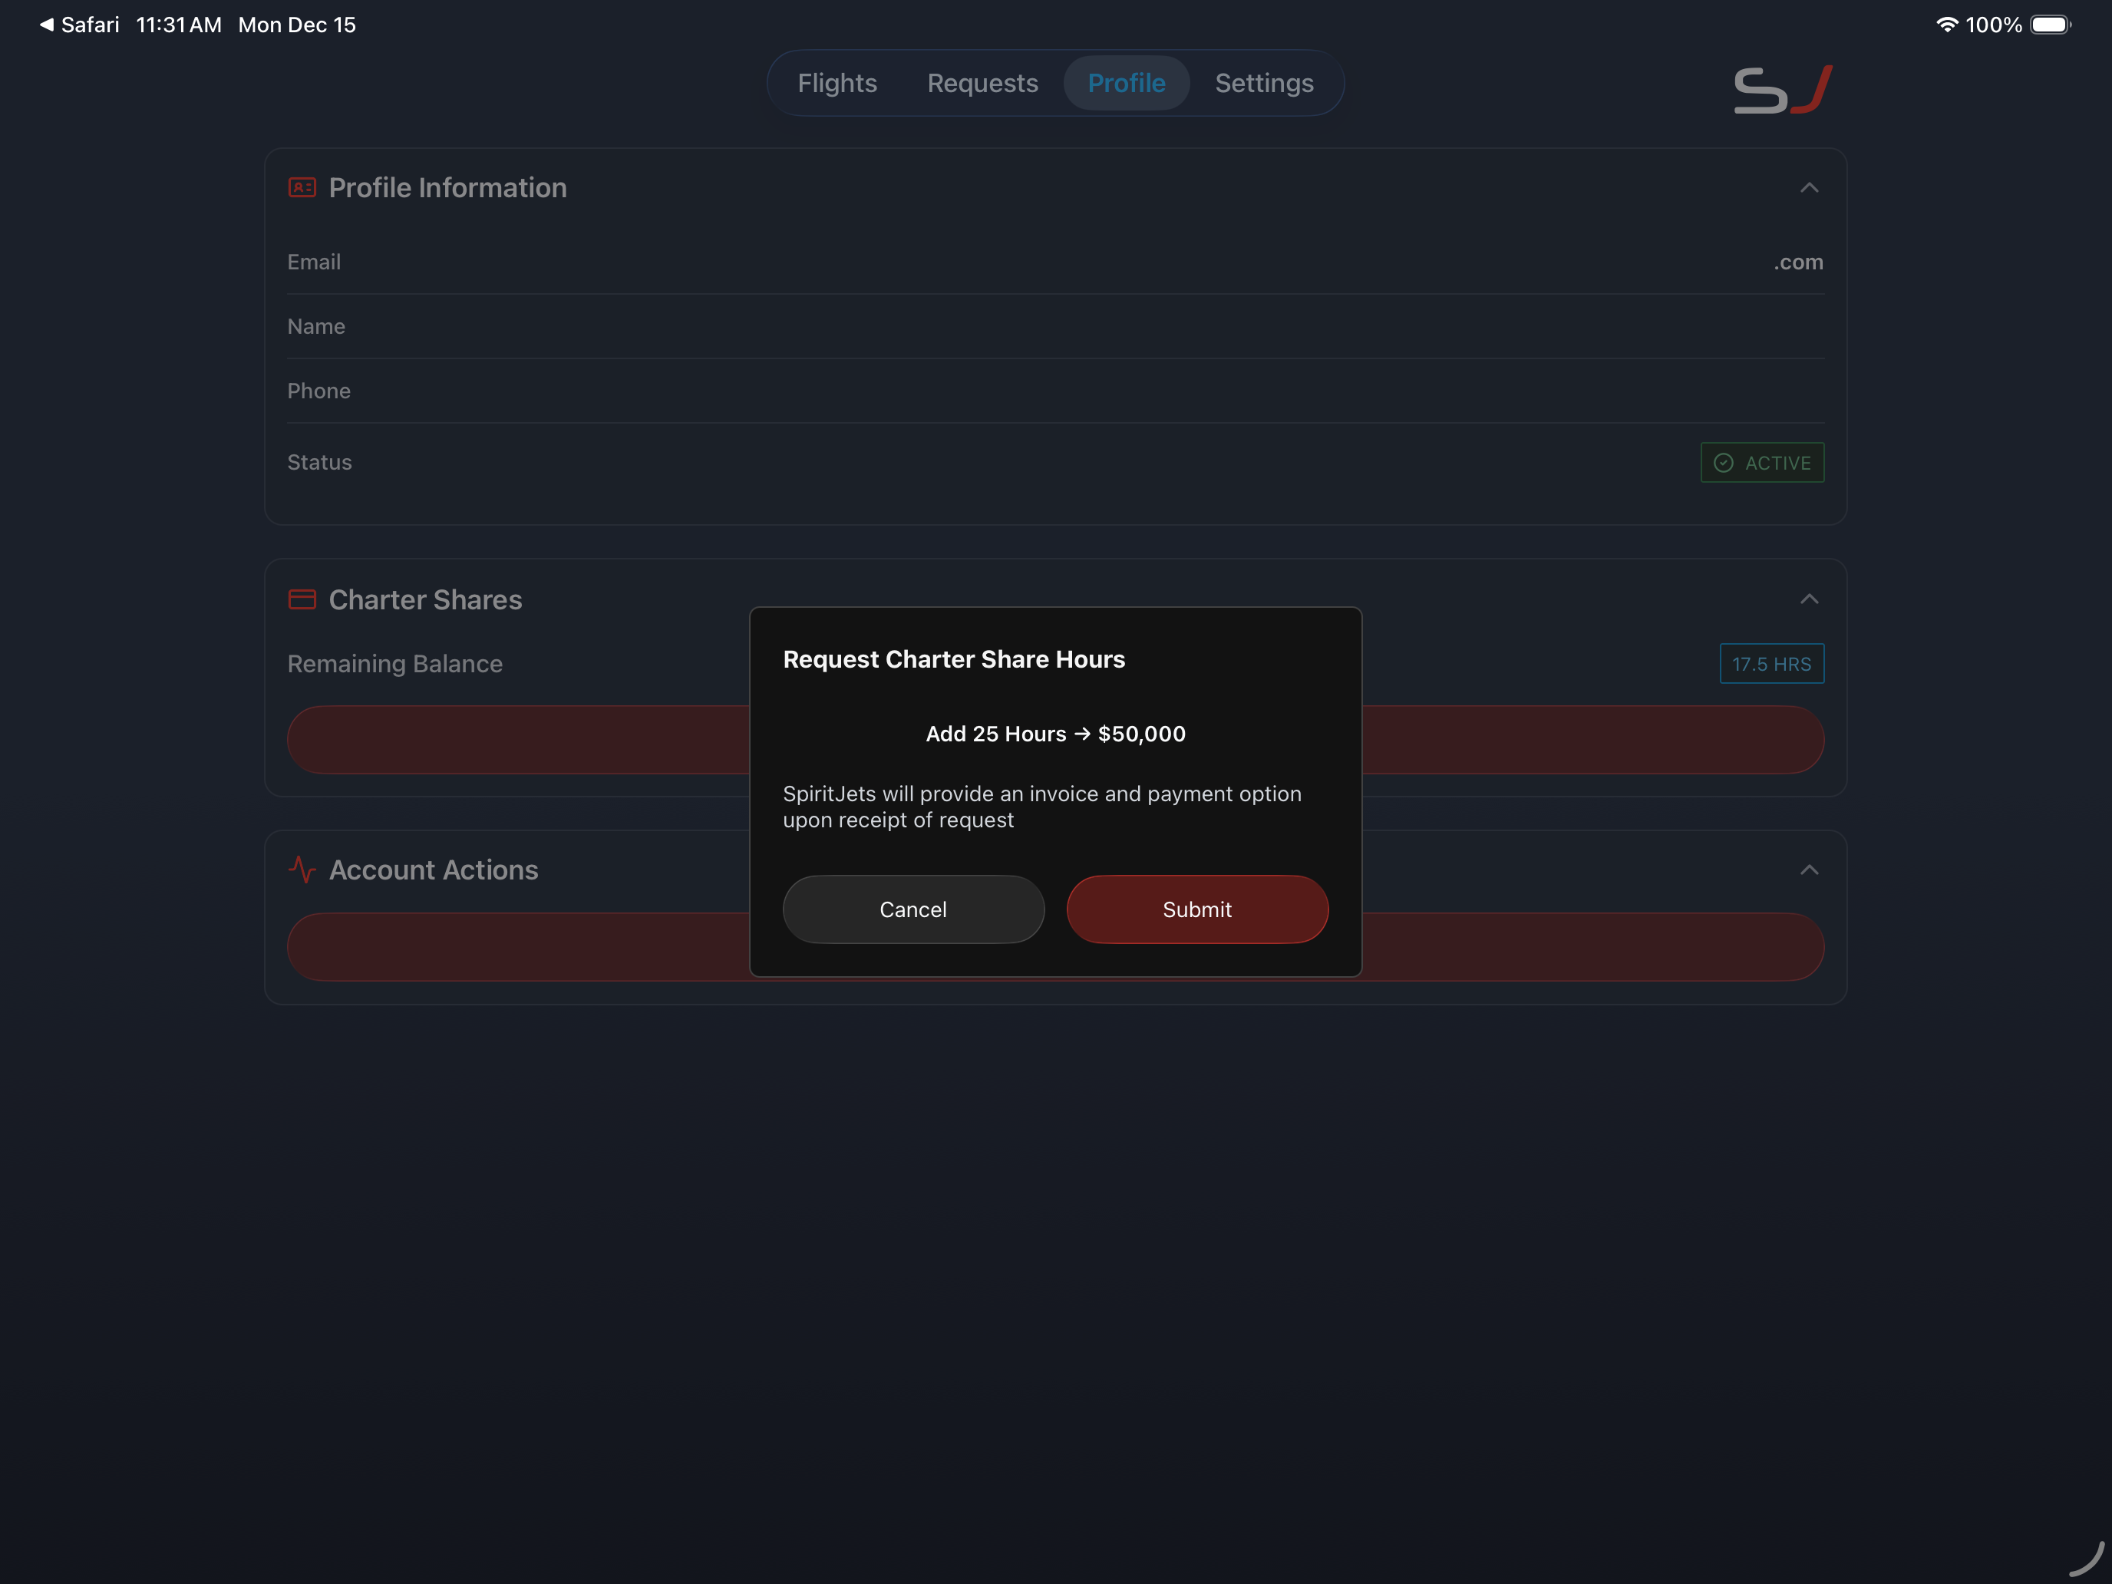This screenshot has width=2112, height=1584.
Task: Click the ACTIVE status badge
Action: 1761,462
